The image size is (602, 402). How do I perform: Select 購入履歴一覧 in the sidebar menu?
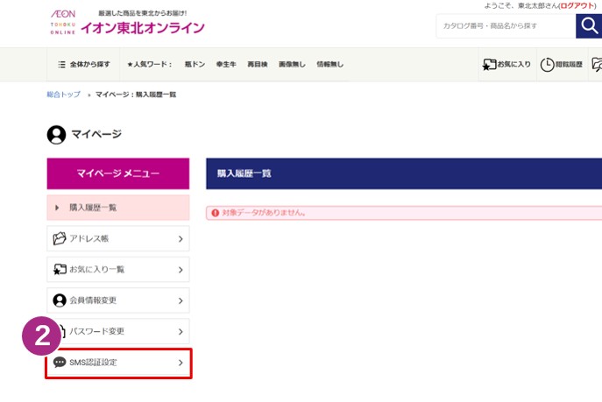[117, 208]
